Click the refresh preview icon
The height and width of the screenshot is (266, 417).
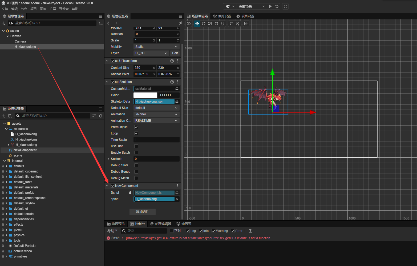pos(277,6)
